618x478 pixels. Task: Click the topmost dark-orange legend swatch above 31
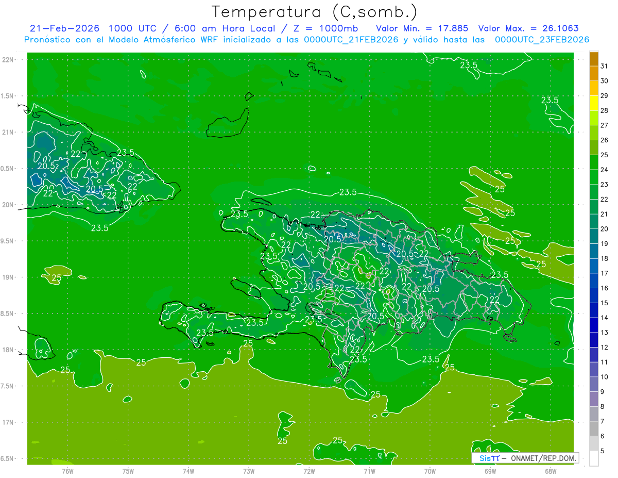(594, 59)
